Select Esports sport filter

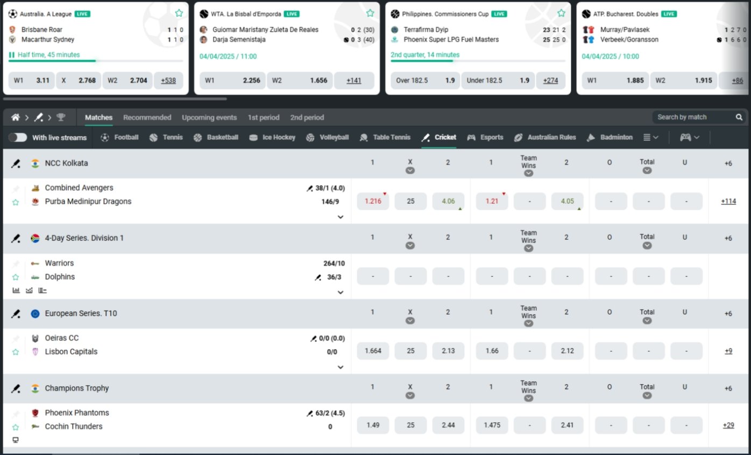tap(485, 138)
